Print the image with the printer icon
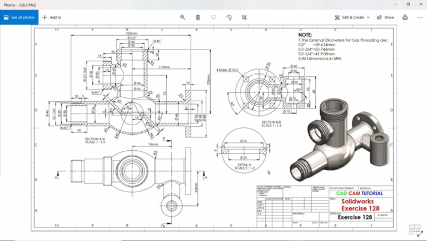Screen dimensions: 427x241 pyautogui.click(x=405, y=17)
